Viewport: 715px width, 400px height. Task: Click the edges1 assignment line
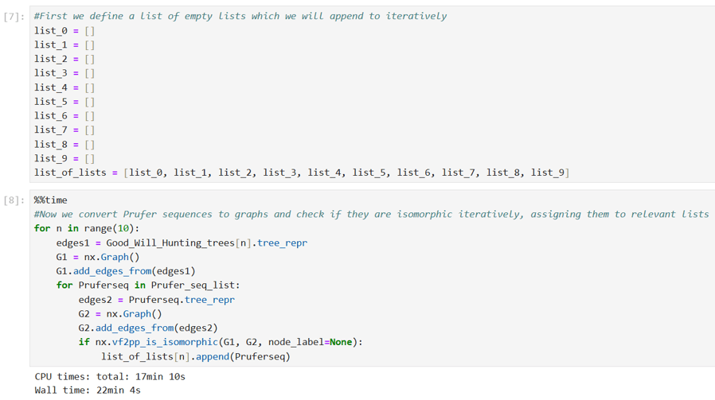(182, 243)
